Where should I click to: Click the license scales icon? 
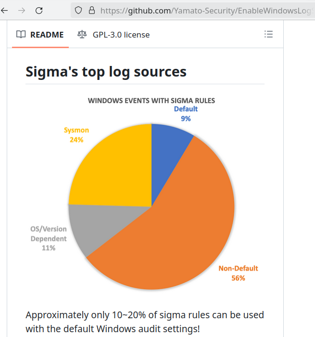pos(82,34)
